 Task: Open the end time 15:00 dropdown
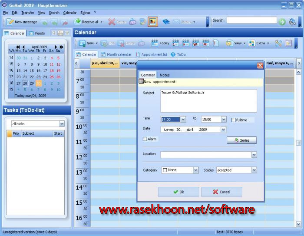pyautogui.click(x=224, y=119)
